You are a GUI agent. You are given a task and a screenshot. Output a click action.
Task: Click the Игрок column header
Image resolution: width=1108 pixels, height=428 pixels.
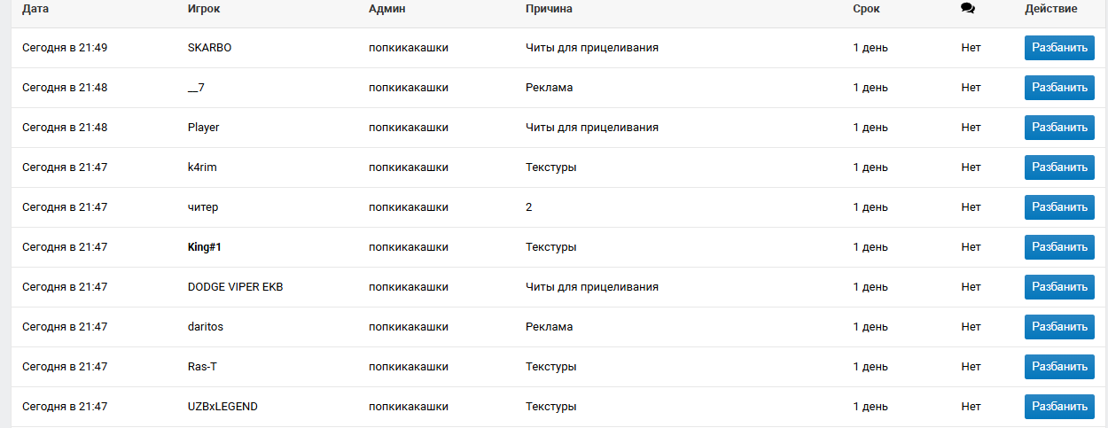(205, 9)
